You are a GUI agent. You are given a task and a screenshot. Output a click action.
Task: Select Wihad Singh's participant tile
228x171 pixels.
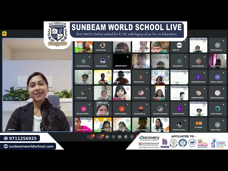[103, 47]
